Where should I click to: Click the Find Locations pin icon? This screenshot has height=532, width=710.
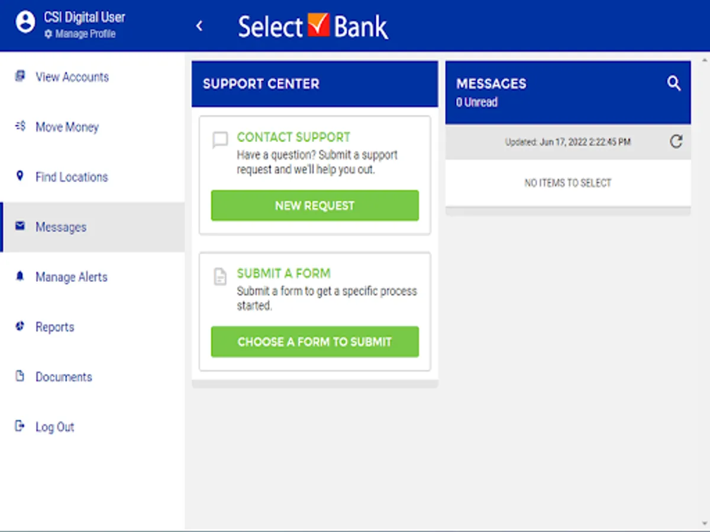pyautogui.click(x=20, y=176)
